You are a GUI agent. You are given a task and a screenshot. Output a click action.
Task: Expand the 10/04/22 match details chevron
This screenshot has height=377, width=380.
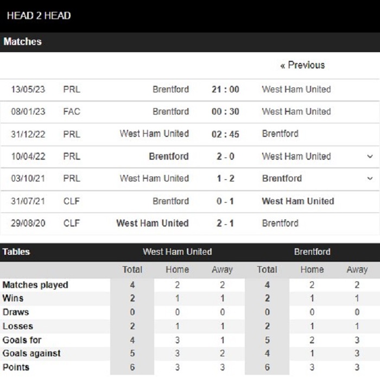(370, 156)
